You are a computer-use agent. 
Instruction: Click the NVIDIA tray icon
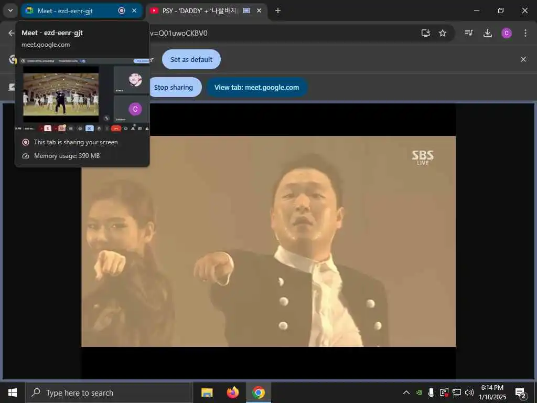coord(419,393)
